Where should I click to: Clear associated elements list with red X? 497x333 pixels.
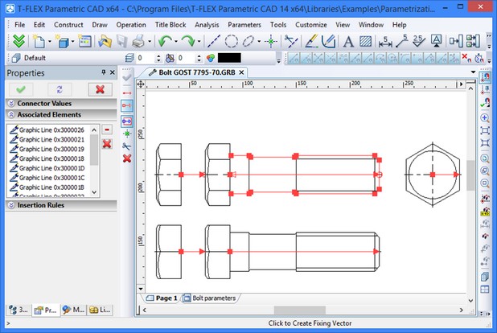pyautogui.click(x=107, y=144)
